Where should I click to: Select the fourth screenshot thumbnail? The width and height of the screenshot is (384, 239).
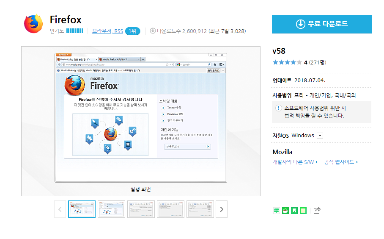coord(170,209)
